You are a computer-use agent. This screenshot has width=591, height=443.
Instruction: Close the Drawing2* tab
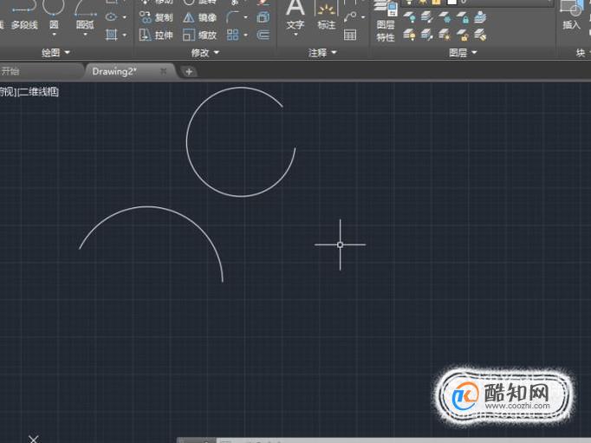point(163,71)
